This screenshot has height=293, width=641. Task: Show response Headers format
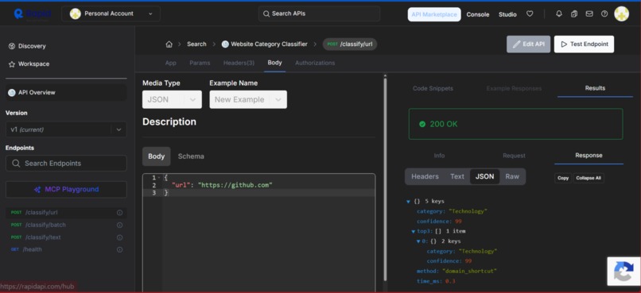(425, 176)
